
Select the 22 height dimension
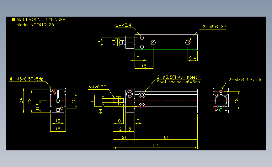point(30,101)
